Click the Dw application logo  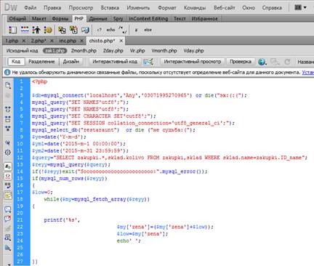(11, 7)
